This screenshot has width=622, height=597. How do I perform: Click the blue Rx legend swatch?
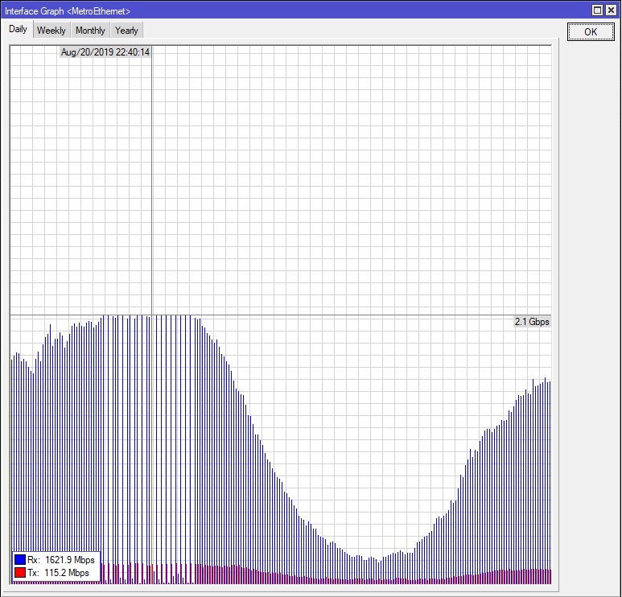[20, 559]
